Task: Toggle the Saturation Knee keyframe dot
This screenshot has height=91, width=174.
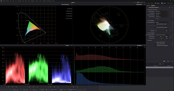Action: coord(170,36)
